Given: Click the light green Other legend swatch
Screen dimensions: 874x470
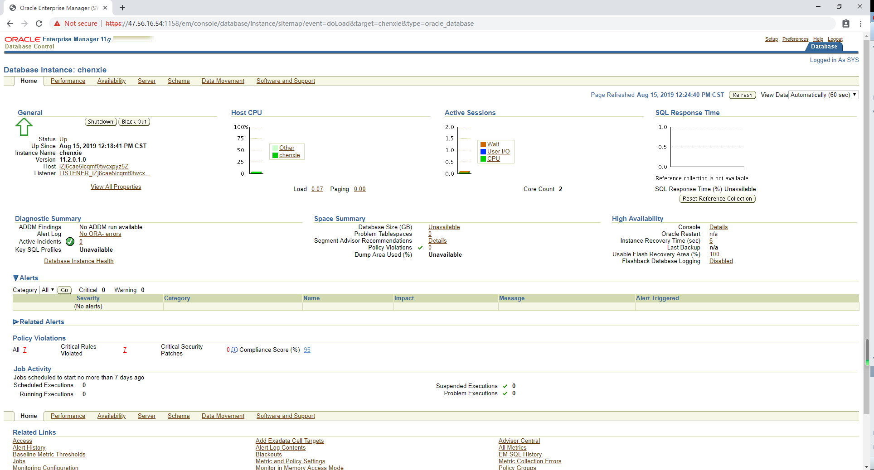Looking at the screenshot, I should tap(275, 148).
